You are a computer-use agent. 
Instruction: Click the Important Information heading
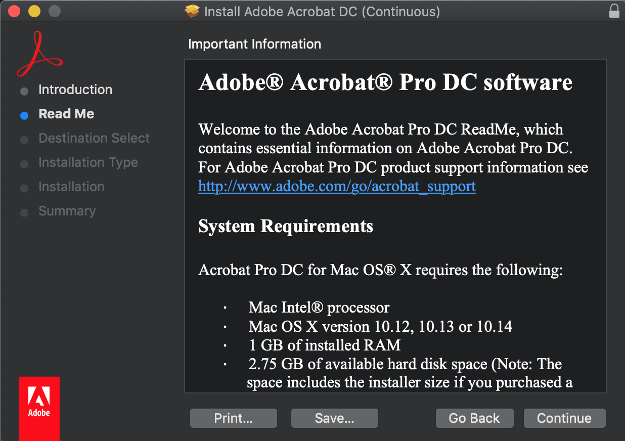[254, 44]
